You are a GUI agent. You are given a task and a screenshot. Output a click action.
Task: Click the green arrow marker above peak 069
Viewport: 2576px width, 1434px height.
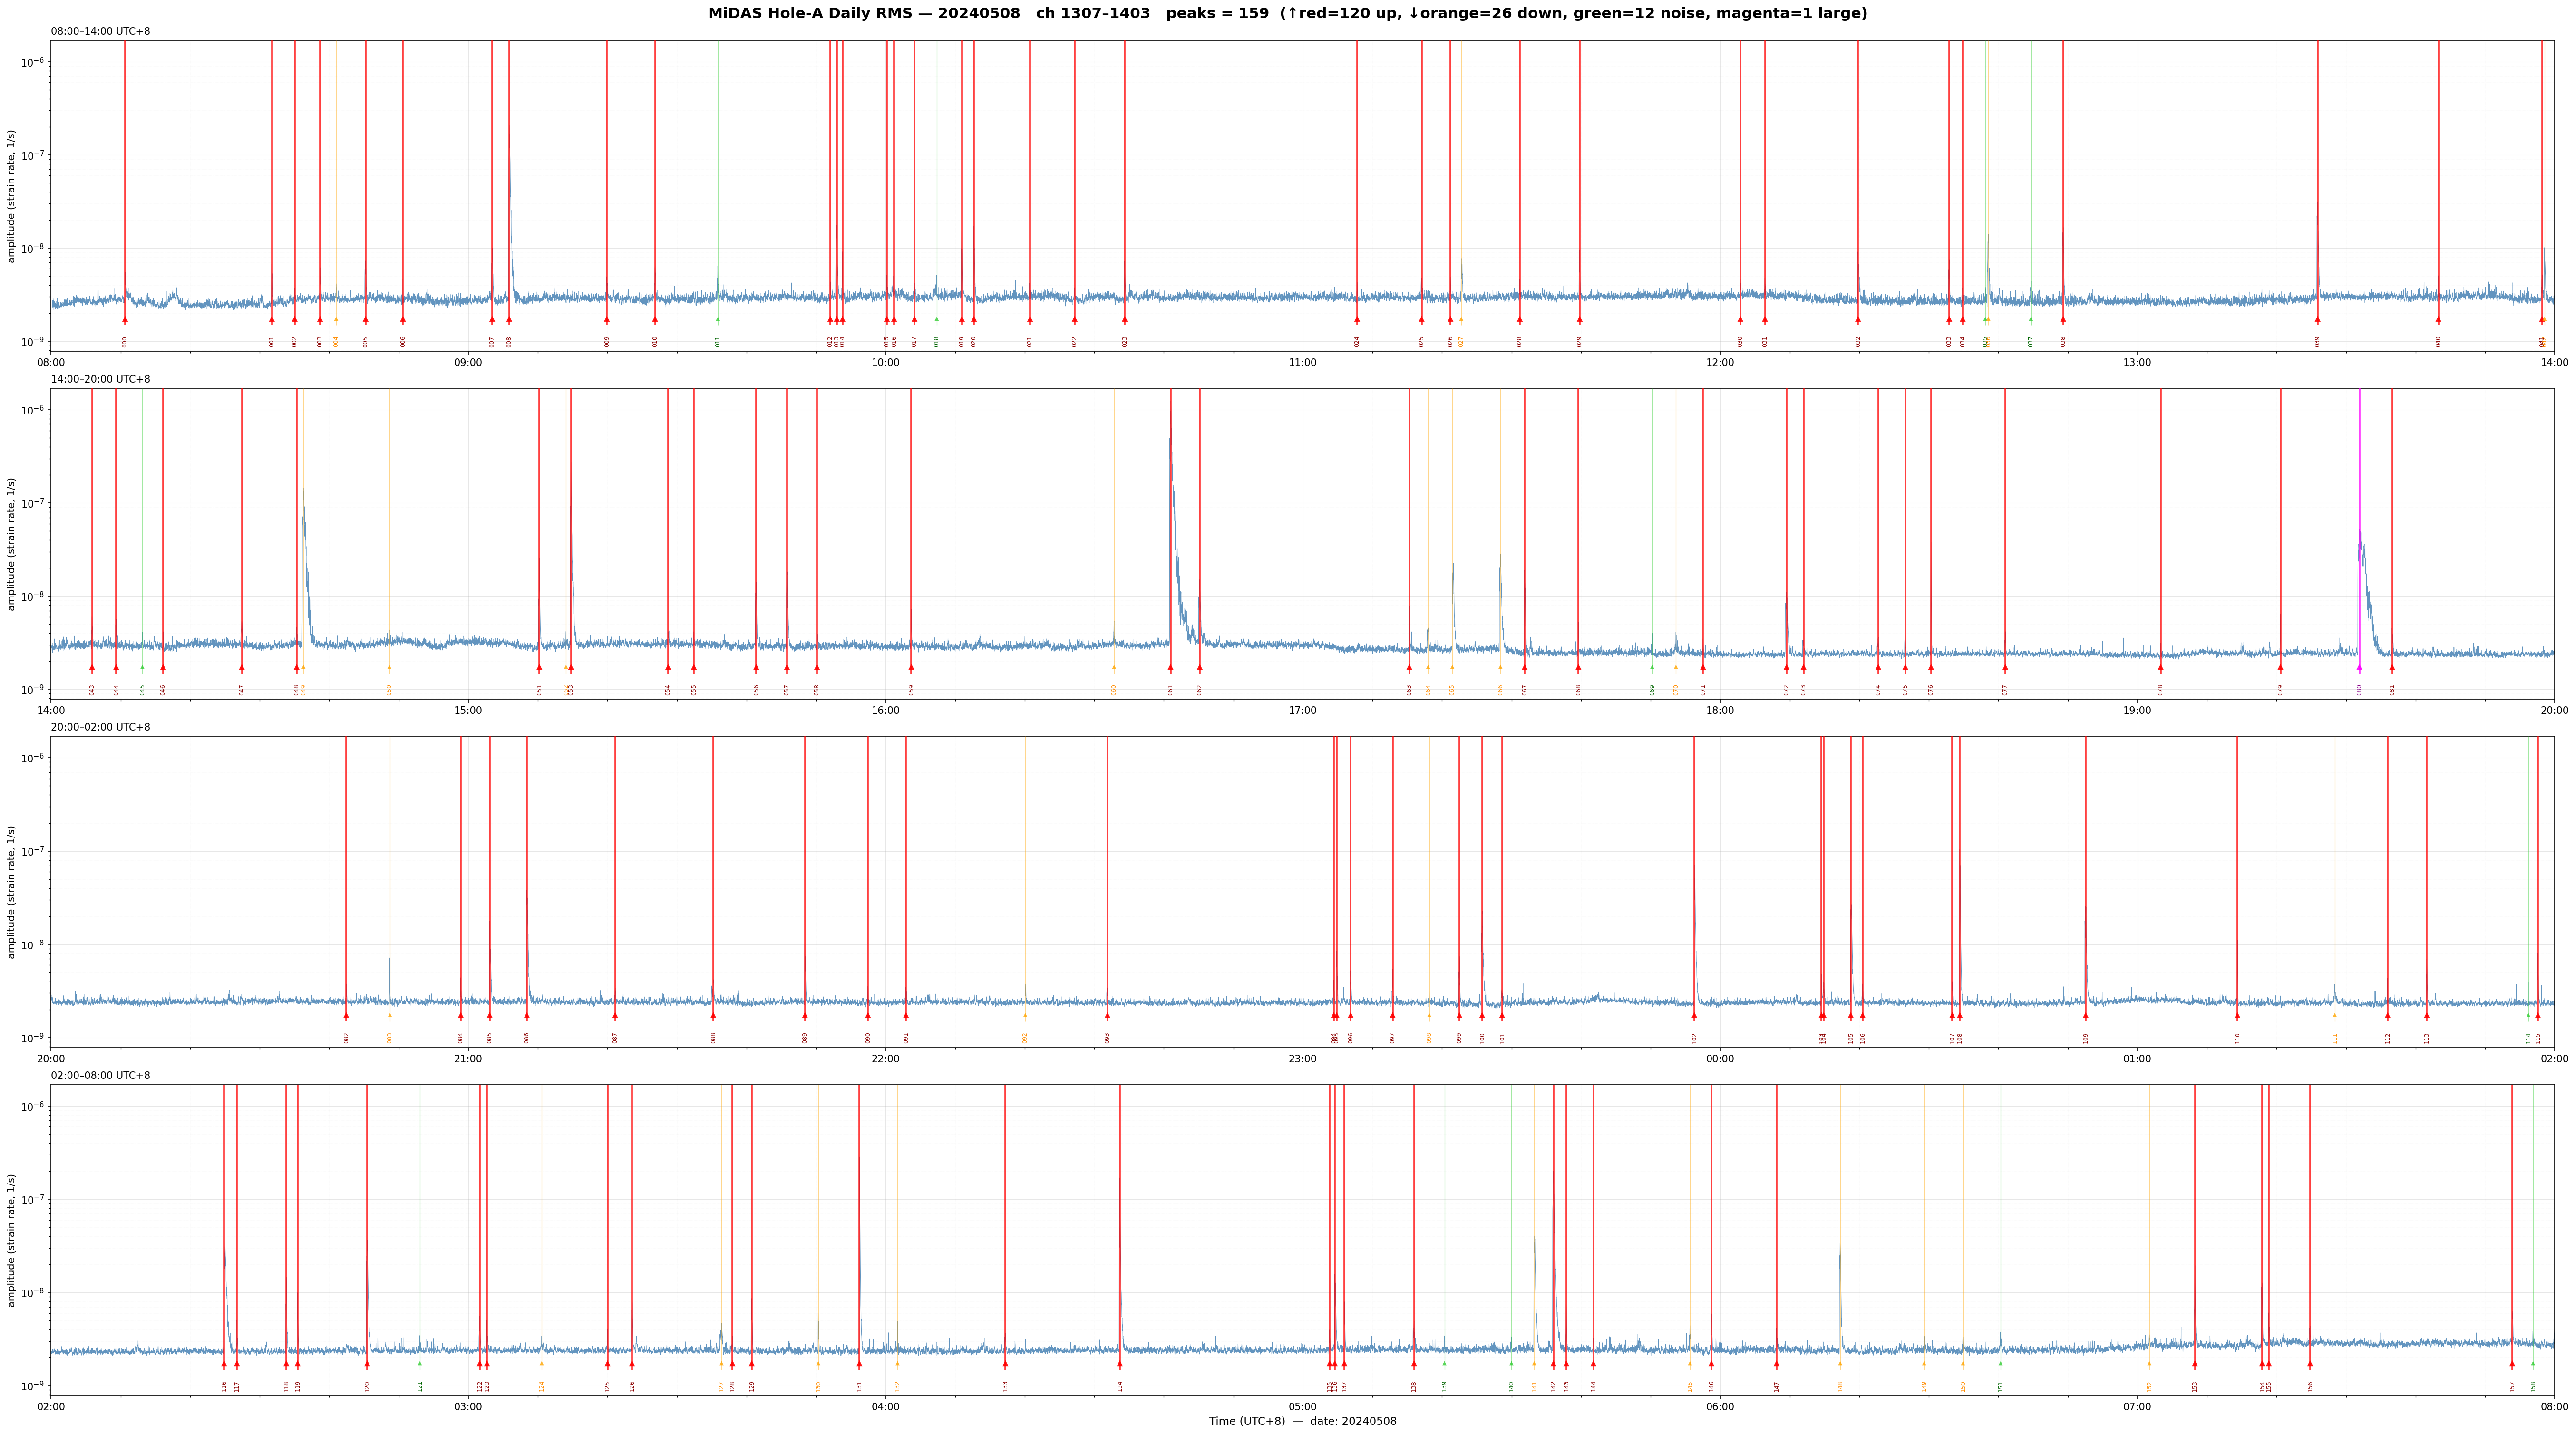1652,667
